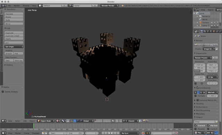Image resolution: width=222 pixels, height=135 pixels.
Task: Click the Join button
Action: (14, 43)
